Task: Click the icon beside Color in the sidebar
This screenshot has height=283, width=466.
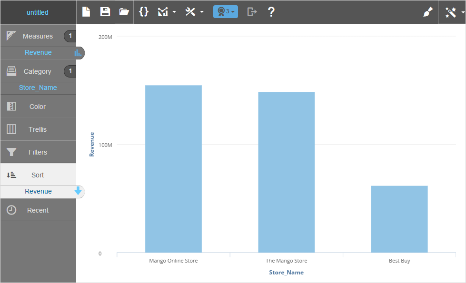Action: pos(11,107)
